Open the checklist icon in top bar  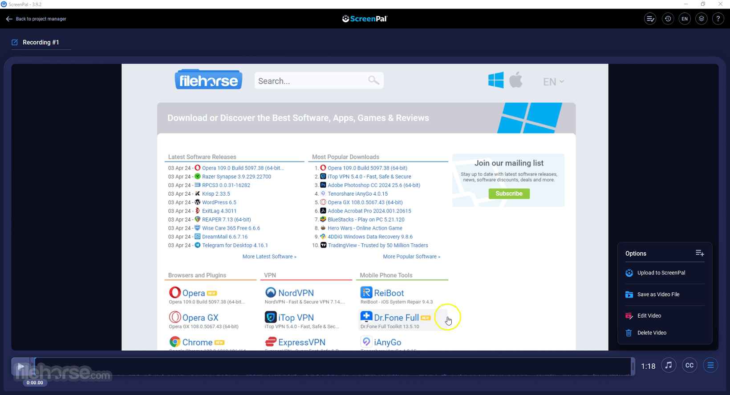click(x=650, y=19)
